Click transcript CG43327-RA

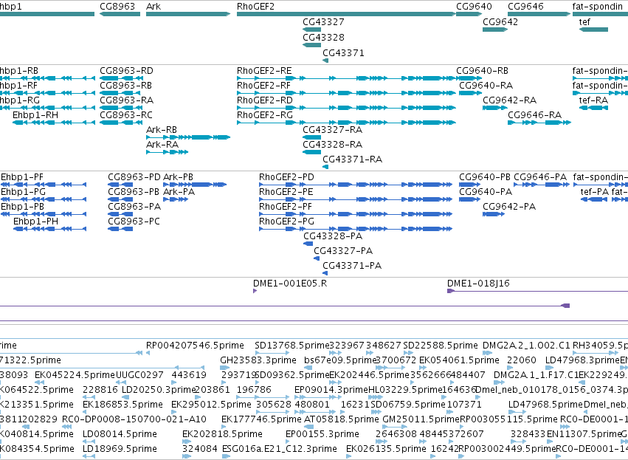(332, 130)
